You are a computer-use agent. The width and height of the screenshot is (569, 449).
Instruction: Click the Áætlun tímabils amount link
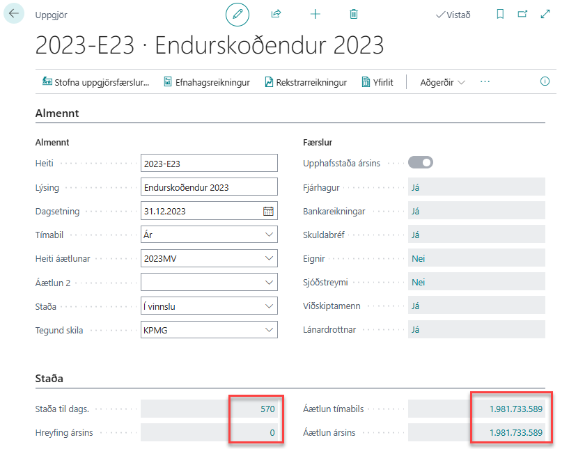pos(515,409)
